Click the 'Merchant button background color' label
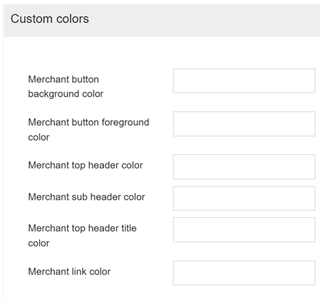Viewport: 320px width, 300px height. coord(66,87)
